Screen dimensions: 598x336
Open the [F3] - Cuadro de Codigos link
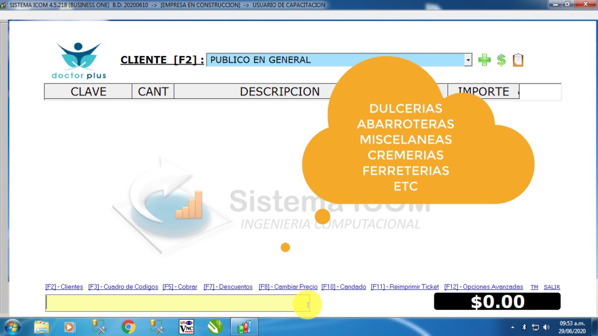123,287
